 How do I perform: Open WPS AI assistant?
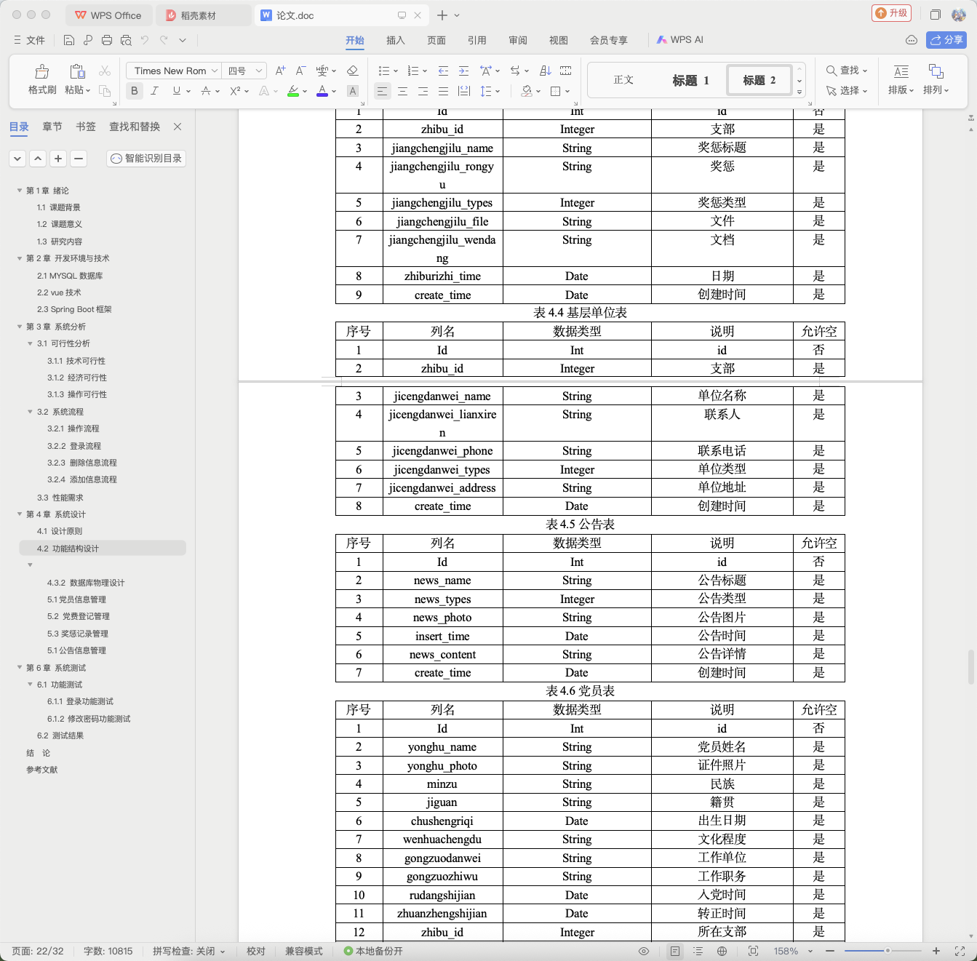tap(679, 40)
